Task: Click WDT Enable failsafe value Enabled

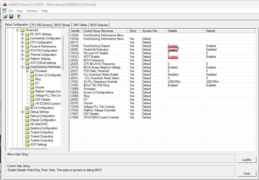Action: point(173,57)
